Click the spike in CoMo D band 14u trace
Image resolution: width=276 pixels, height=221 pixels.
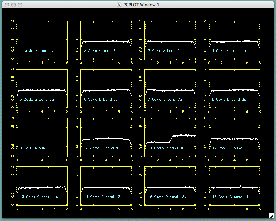click(240, 186)
